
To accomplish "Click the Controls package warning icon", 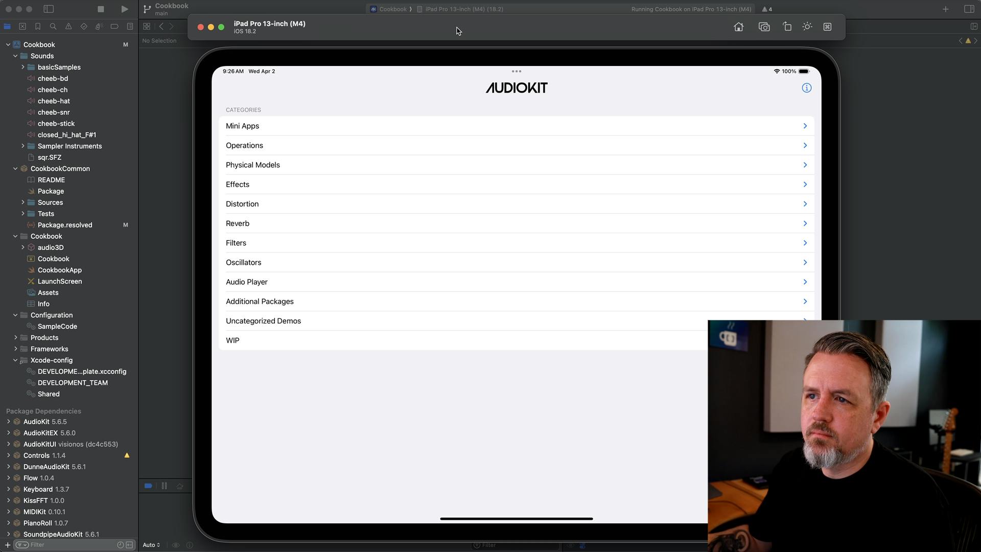I will click(x=127, y=455).
